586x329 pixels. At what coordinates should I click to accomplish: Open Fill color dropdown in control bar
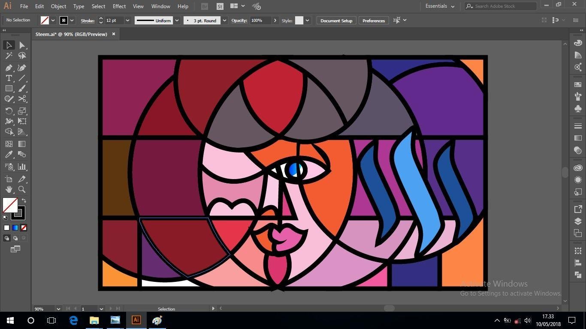click(x=53, y=21)
